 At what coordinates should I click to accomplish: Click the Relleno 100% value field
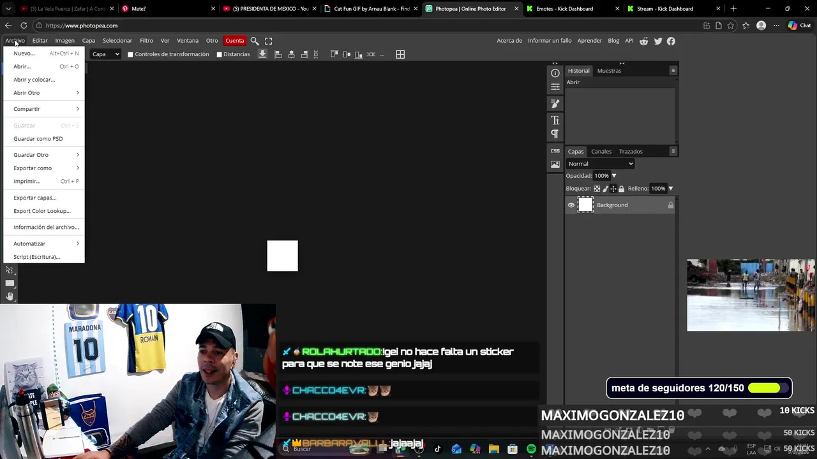(x=658, y=189)
